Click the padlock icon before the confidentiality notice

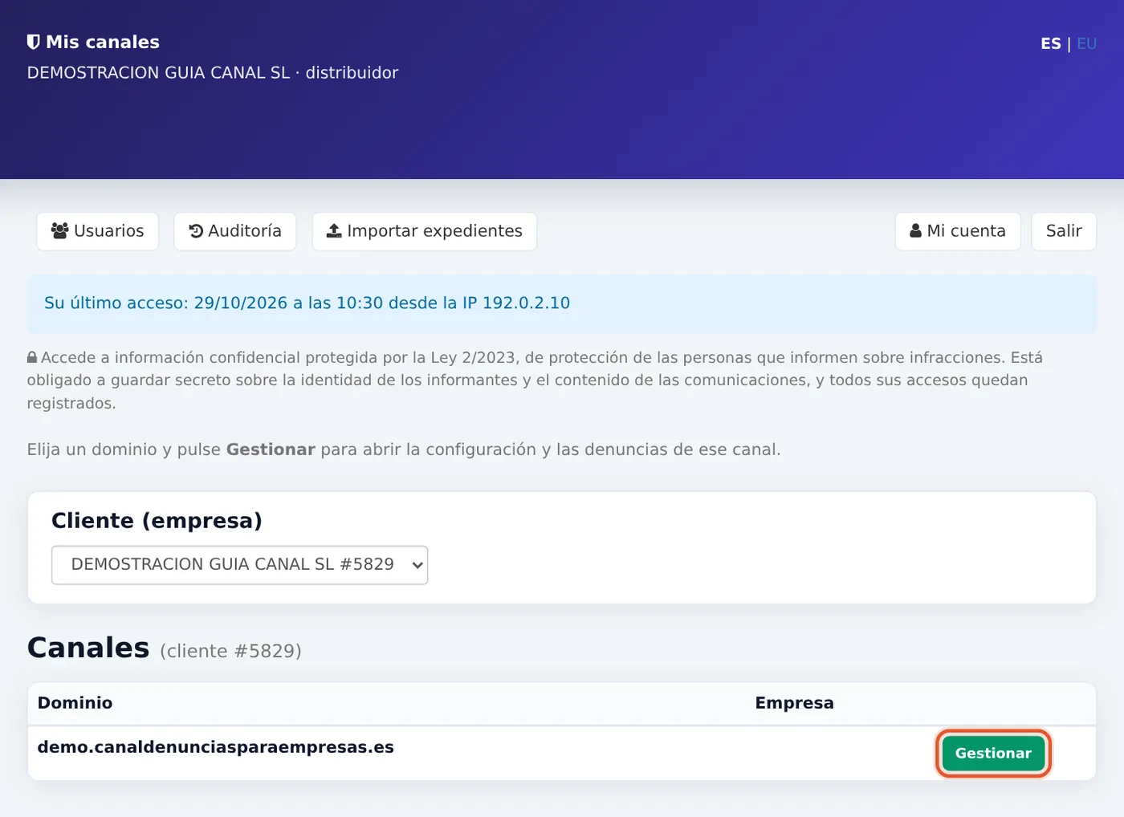[x=32, y=358]
